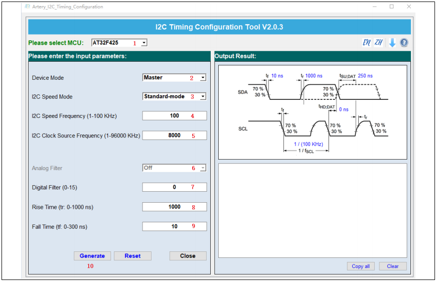Click the Close button in the parameters panel

coord(188,256)
